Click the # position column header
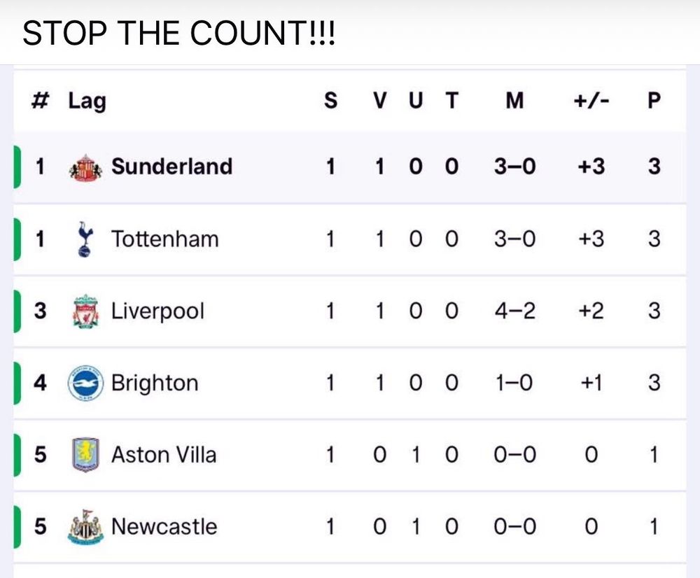Screen dimensions: 700x578 point(40,101)
